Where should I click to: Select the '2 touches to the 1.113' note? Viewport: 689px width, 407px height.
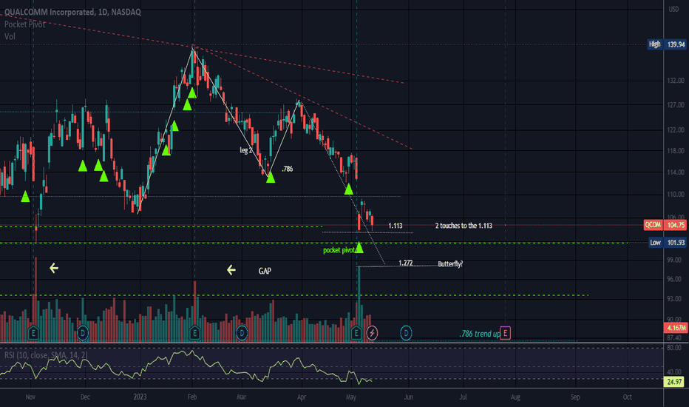464,226
